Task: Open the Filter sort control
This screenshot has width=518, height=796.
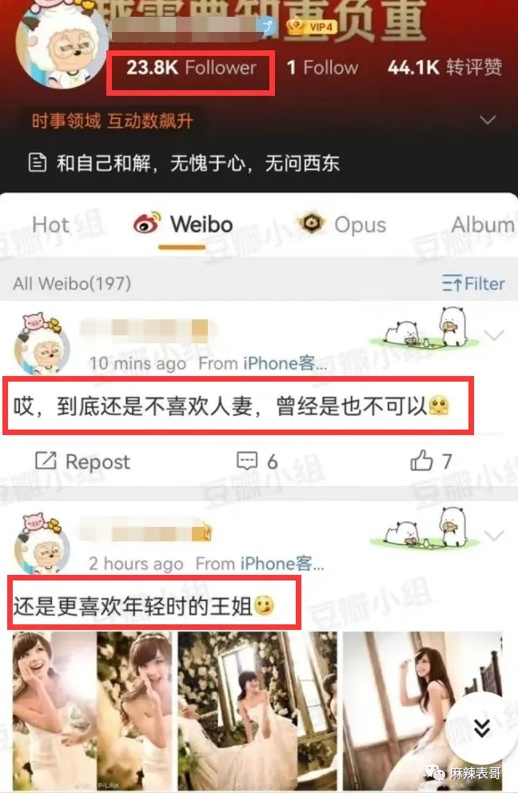Action: (x=473, y=283)
